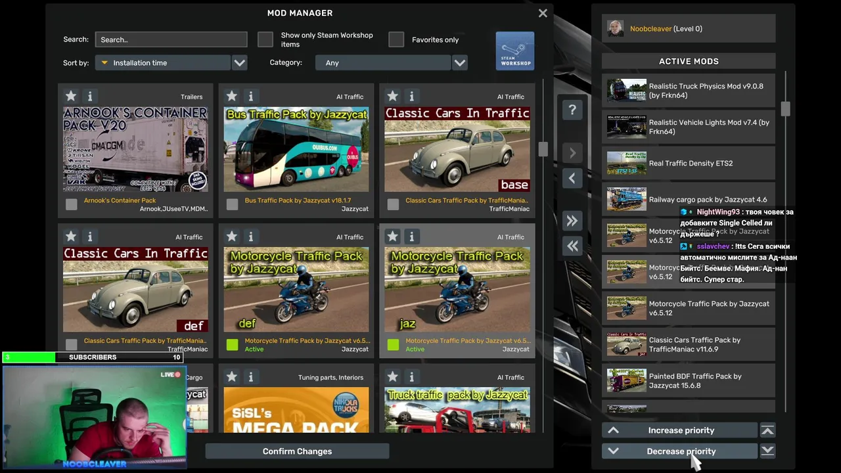Viewport: 841px width, 473px height.
Task: Star the Classic Cars def mod card
Action: (x=71, y=236)
